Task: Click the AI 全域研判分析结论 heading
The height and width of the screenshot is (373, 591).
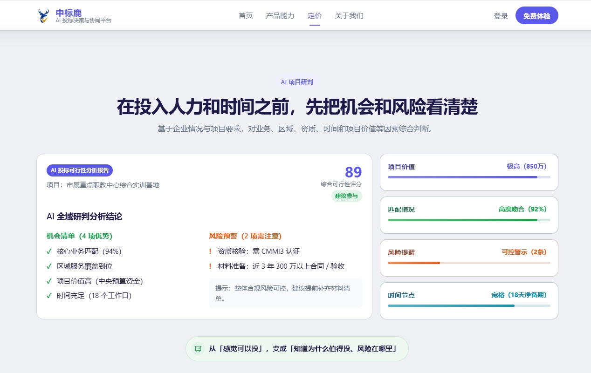Action: click(x=84, y=217)
